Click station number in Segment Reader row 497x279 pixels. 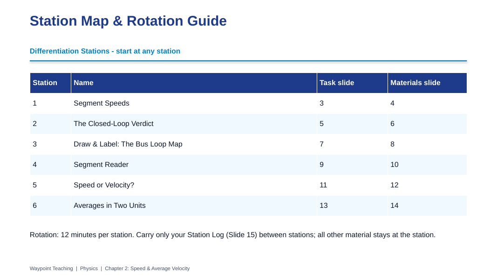click(50, 165)
